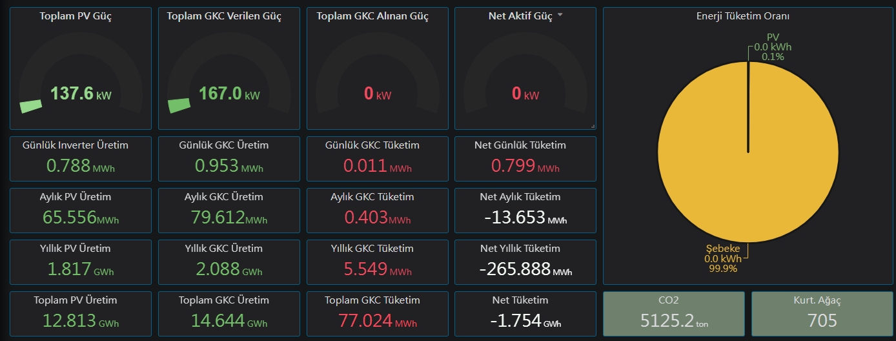
Task: Select the CO2 stat panel
Action: coord(673,314)
